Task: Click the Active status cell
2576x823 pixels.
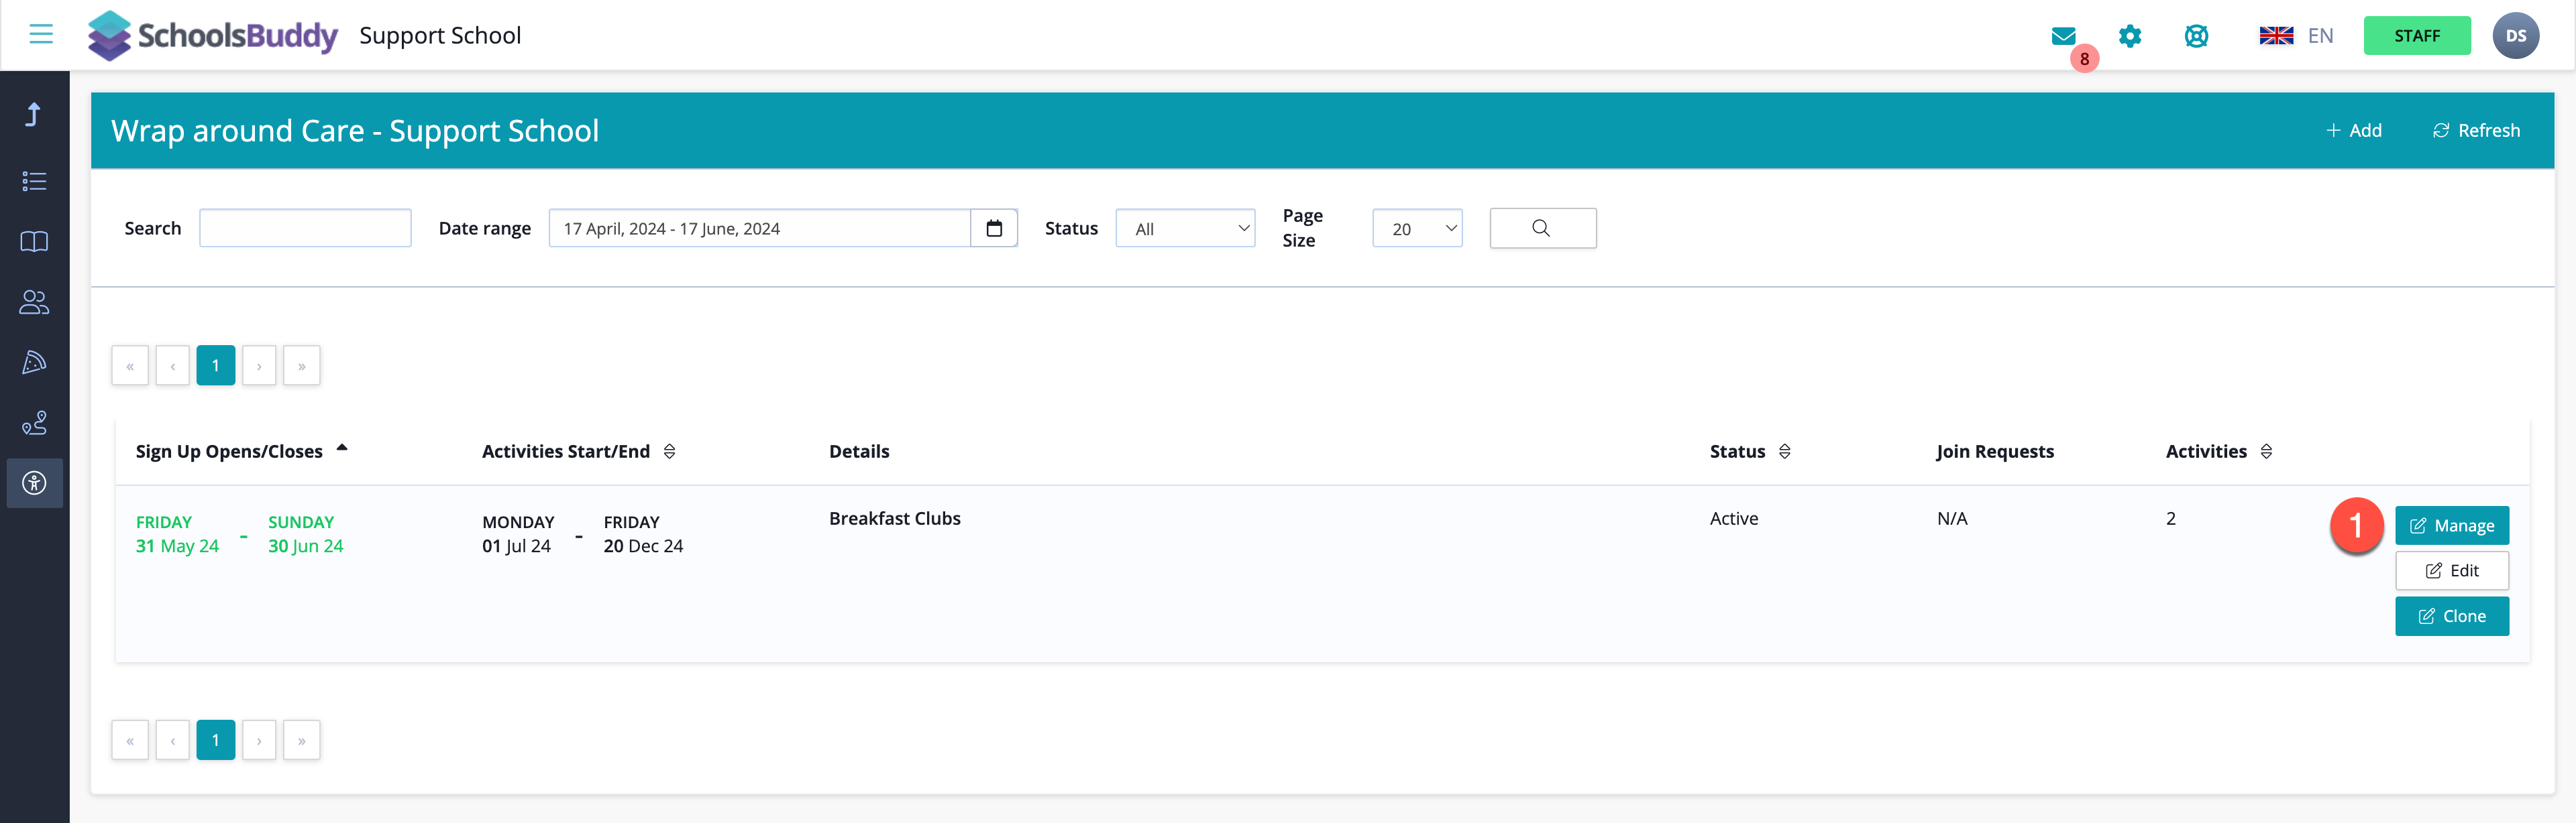Action: tap(1733, 518)
